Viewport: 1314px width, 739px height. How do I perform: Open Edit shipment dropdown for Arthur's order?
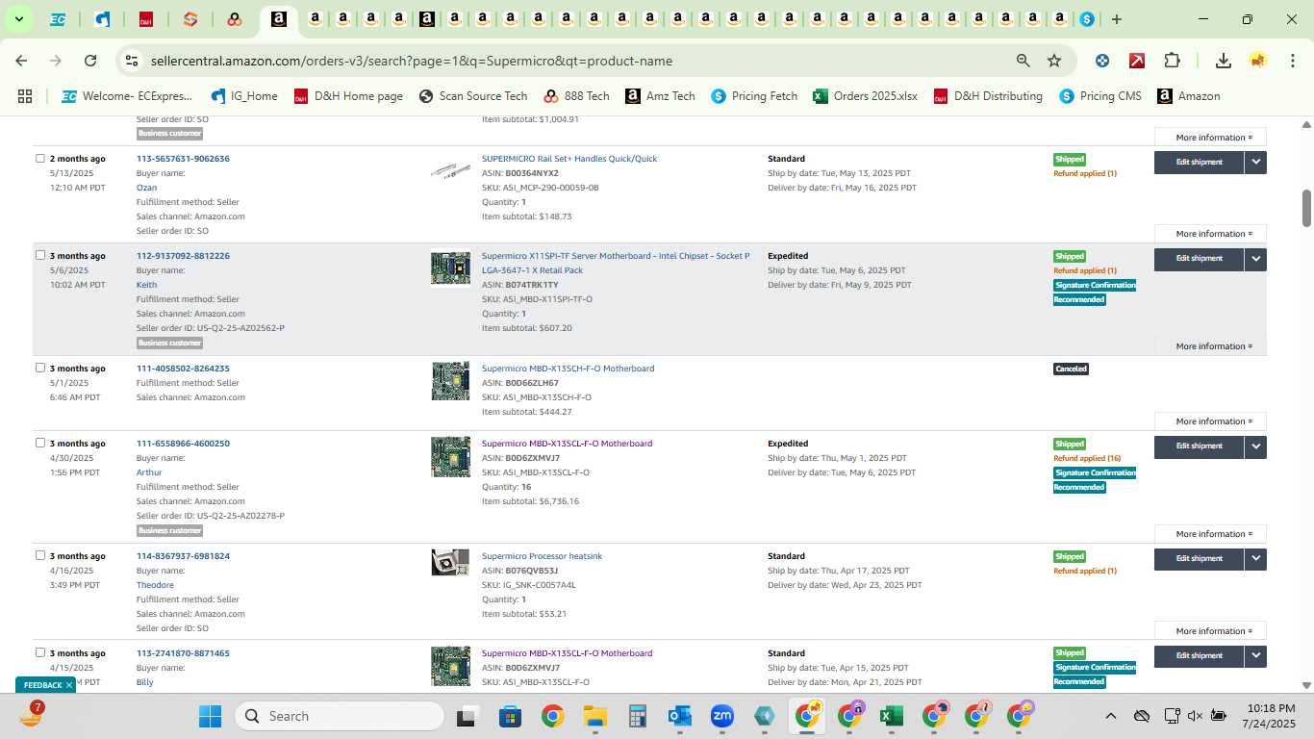click(x=1255, y=446)
